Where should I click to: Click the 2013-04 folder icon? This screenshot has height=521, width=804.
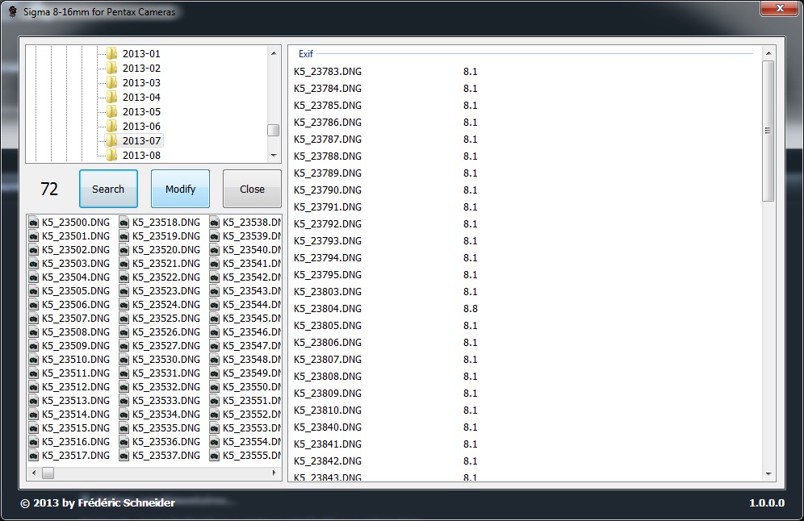coord(111,97)
